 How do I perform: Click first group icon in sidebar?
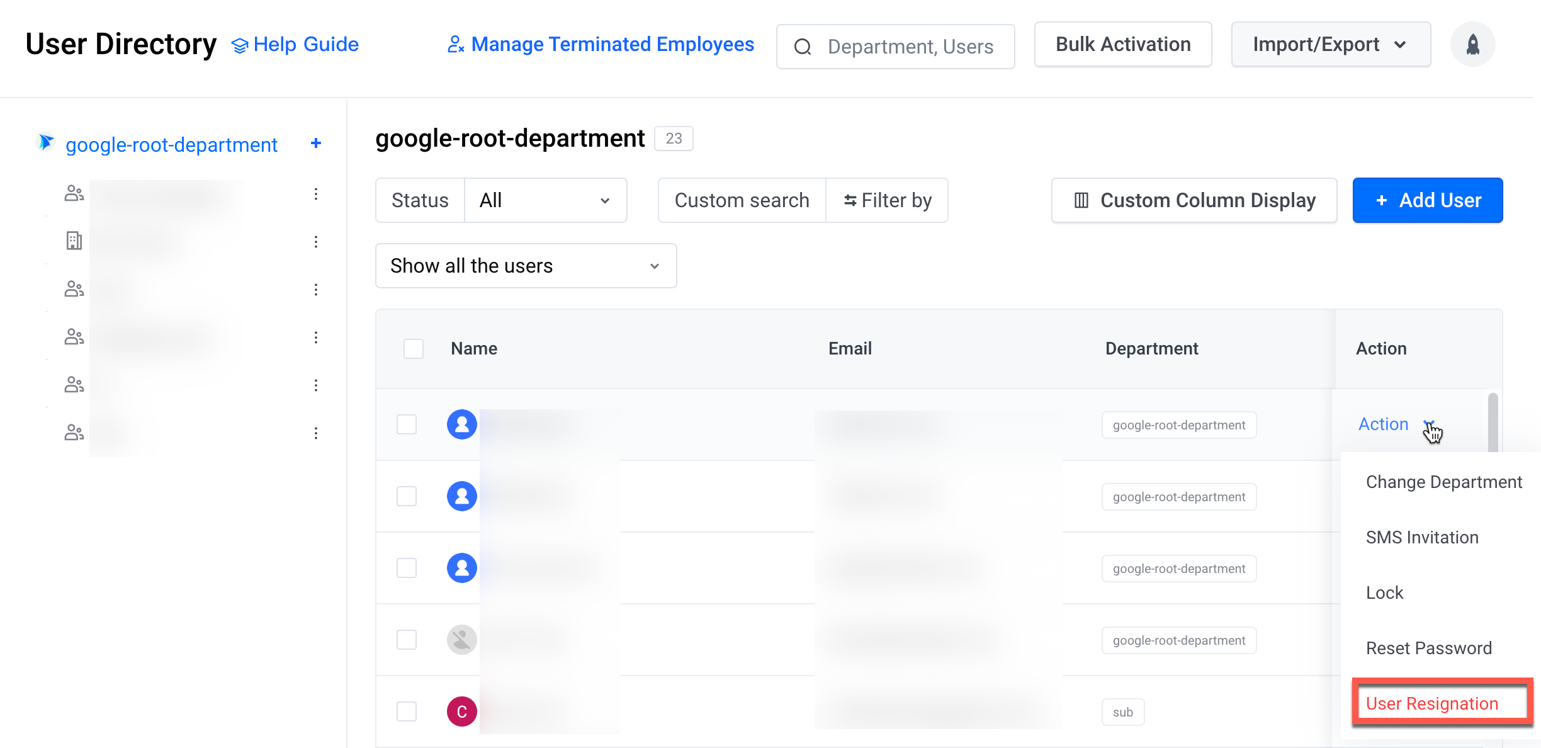74,193
